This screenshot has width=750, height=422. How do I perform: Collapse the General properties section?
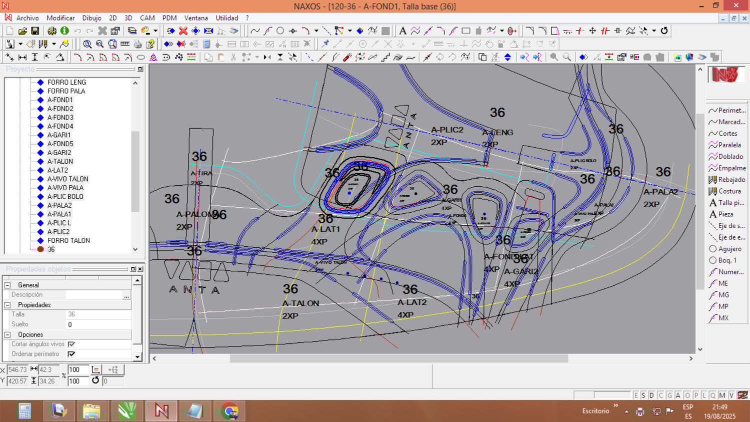click(7, 285)
